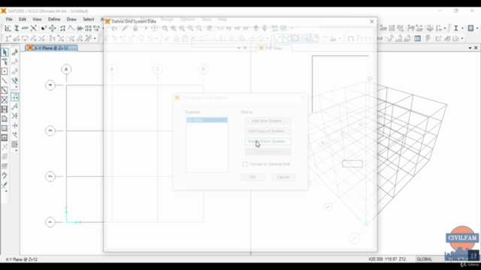The width and height of the screenshot is (481, 270).
Task: Switch to the 3-D View tab
Action: [x=274, y=48]
